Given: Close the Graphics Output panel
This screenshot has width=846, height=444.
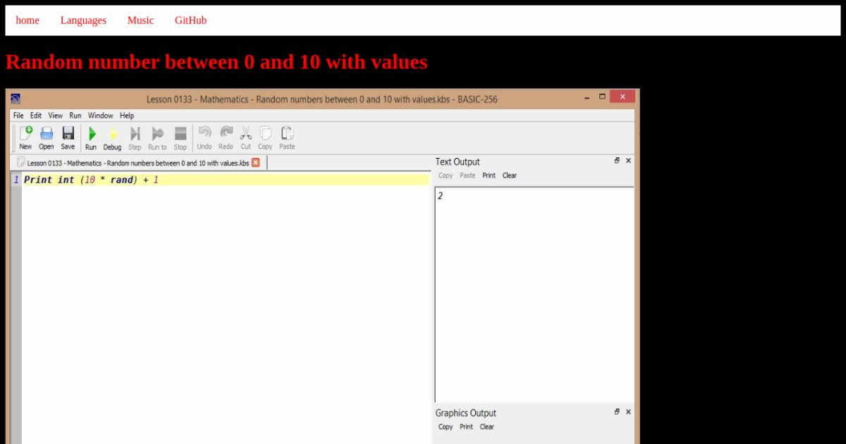Looking at the screenshot, I should 628,412.
